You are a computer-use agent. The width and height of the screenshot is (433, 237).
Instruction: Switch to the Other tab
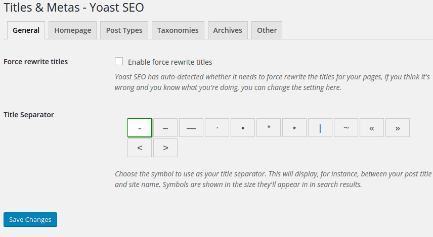(267, 30)
